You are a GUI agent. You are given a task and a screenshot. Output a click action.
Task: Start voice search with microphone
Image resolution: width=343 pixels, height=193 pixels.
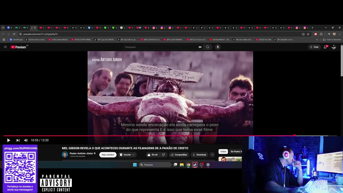(218, 47)
